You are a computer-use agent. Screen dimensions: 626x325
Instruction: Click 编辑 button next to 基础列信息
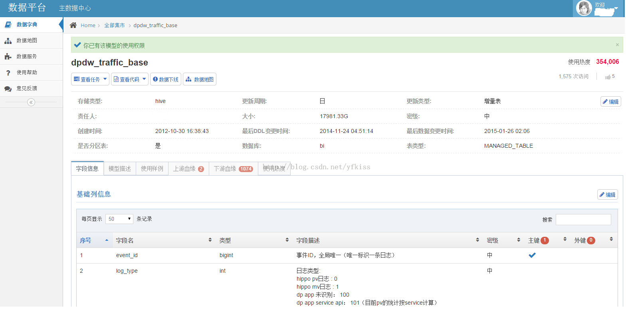click(x=608, y=194)
